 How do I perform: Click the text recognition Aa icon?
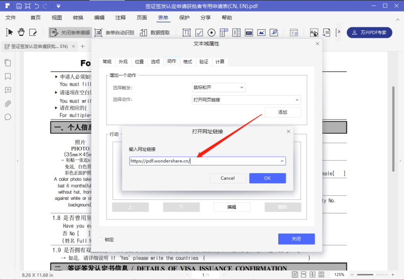pos(314,32)
